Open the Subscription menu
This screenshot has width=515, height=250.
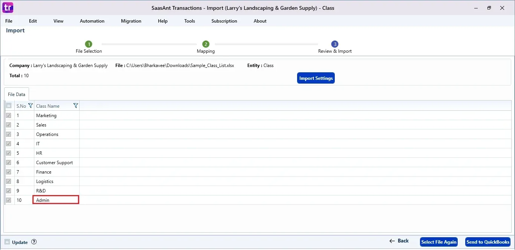tap(224, 21)
